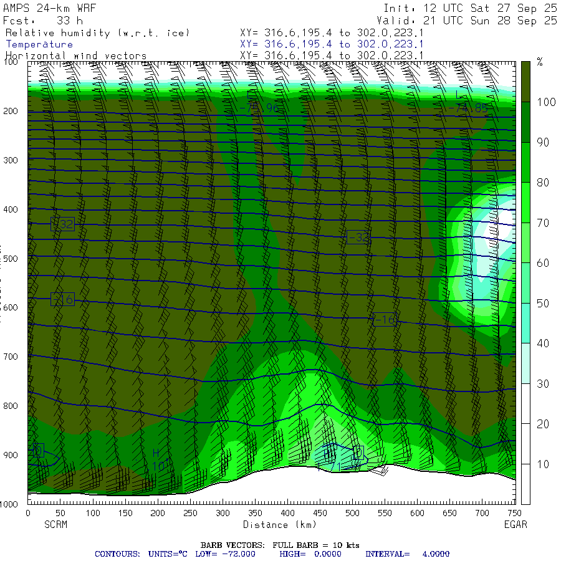Screen dimensions: 561x561
Task: Select the "500" tick on the pressure axis
Action: click(x=11, y=259)
